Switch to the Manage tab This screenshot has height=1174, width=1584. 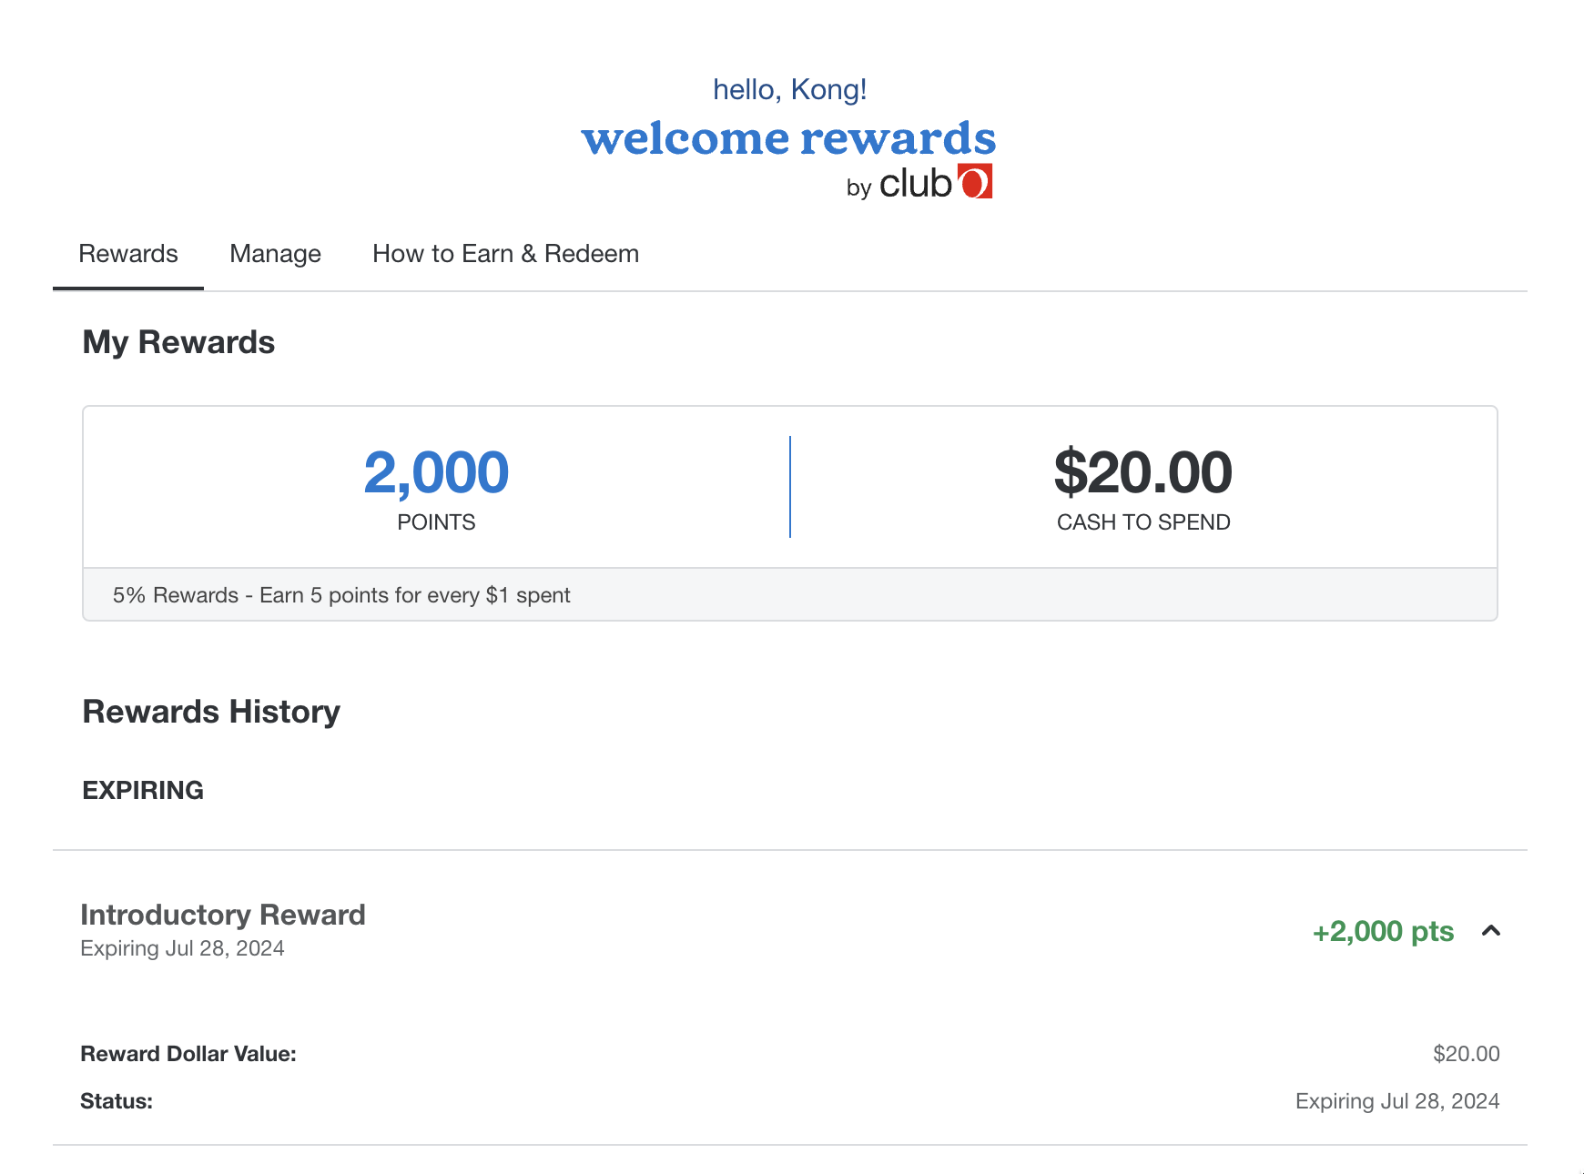click(x=275, y=254)
